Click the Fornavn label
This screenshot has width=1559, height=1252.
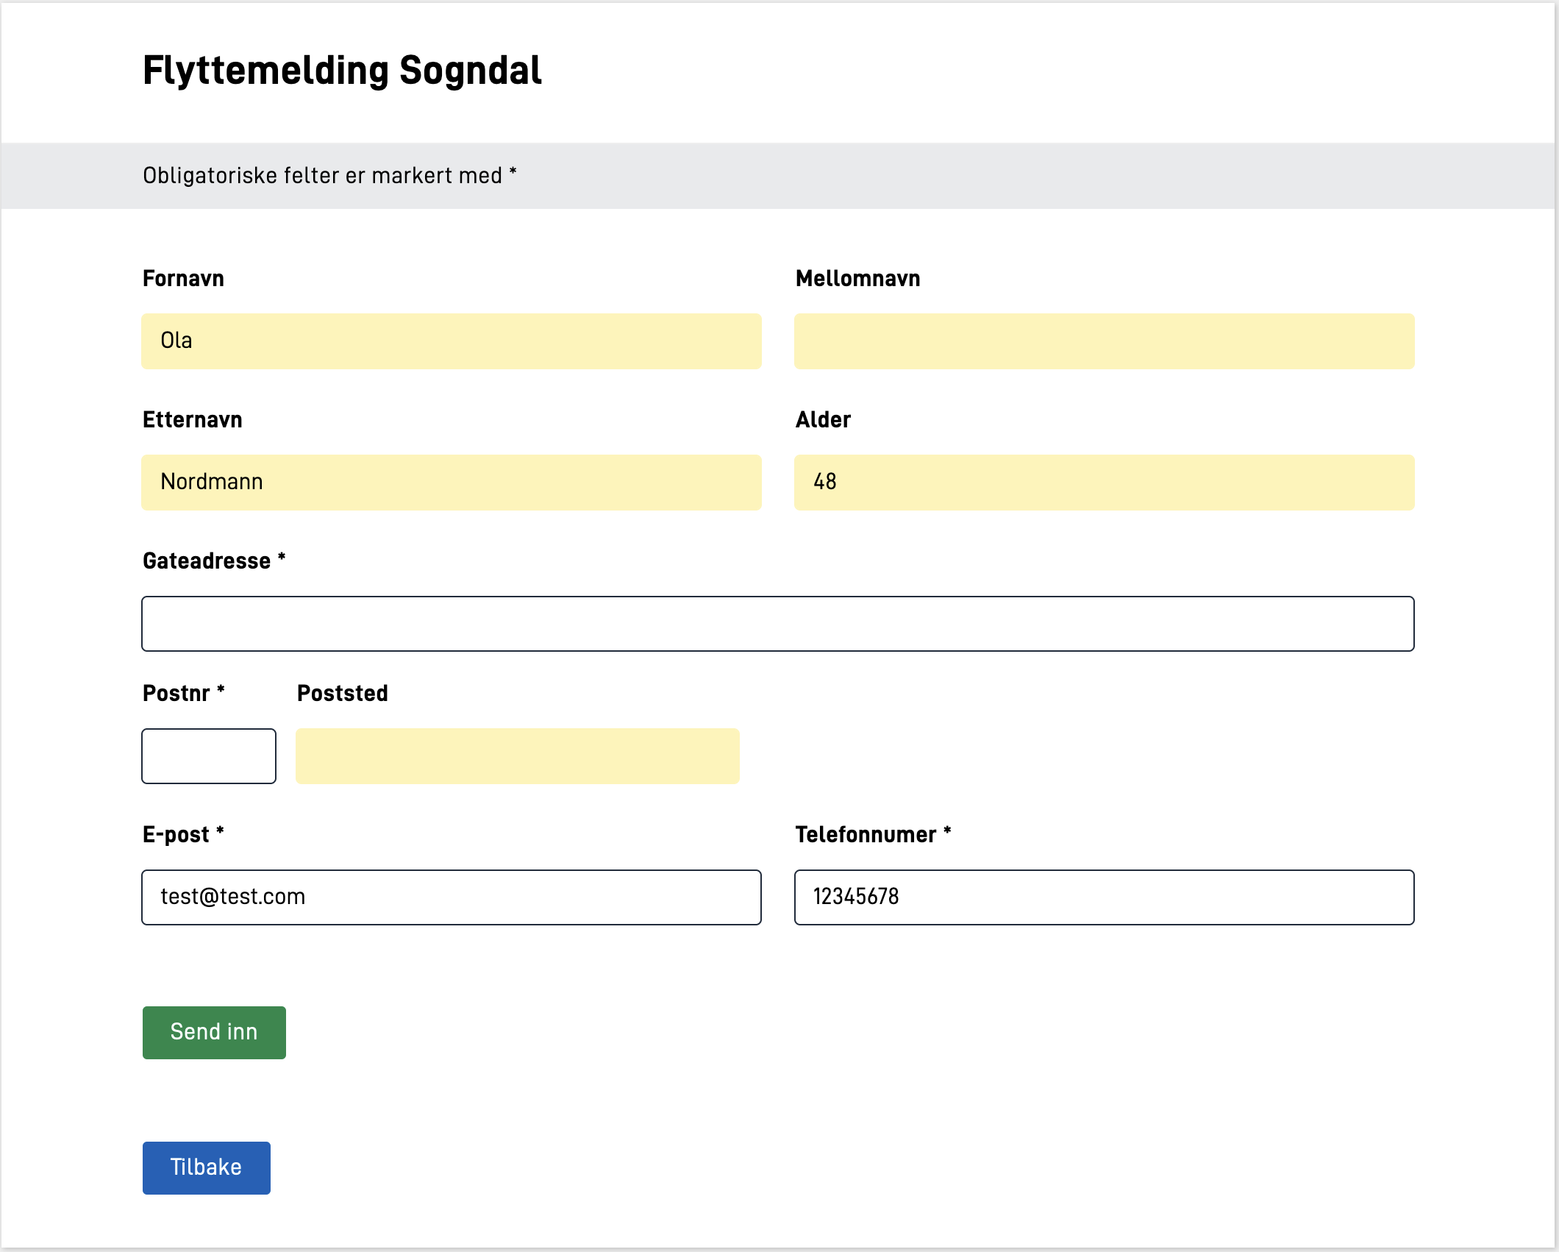click(183, 279)
